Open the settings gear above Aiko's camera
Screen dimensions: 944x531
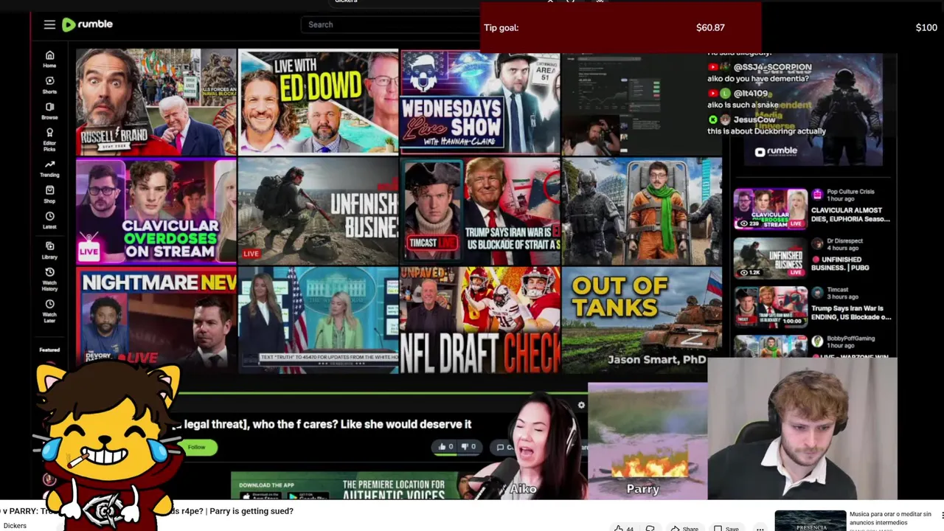click(x=581, y=405)
